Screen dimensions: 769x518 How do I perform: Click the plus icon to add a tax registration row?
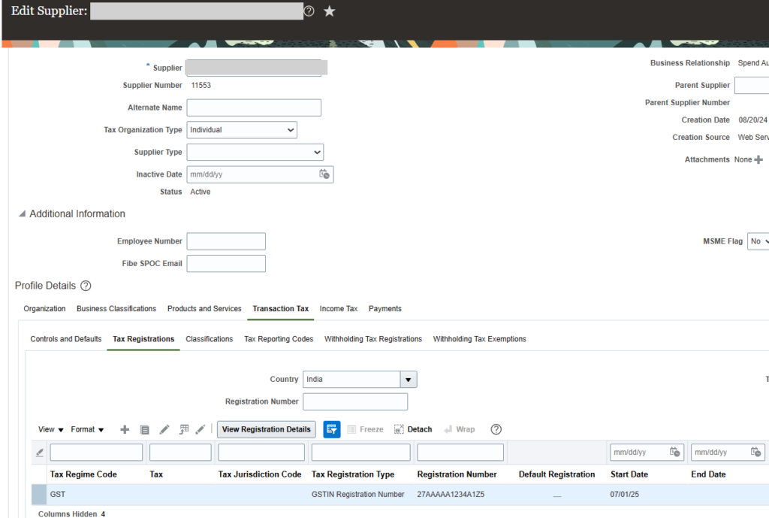click(x=125, y=429)
